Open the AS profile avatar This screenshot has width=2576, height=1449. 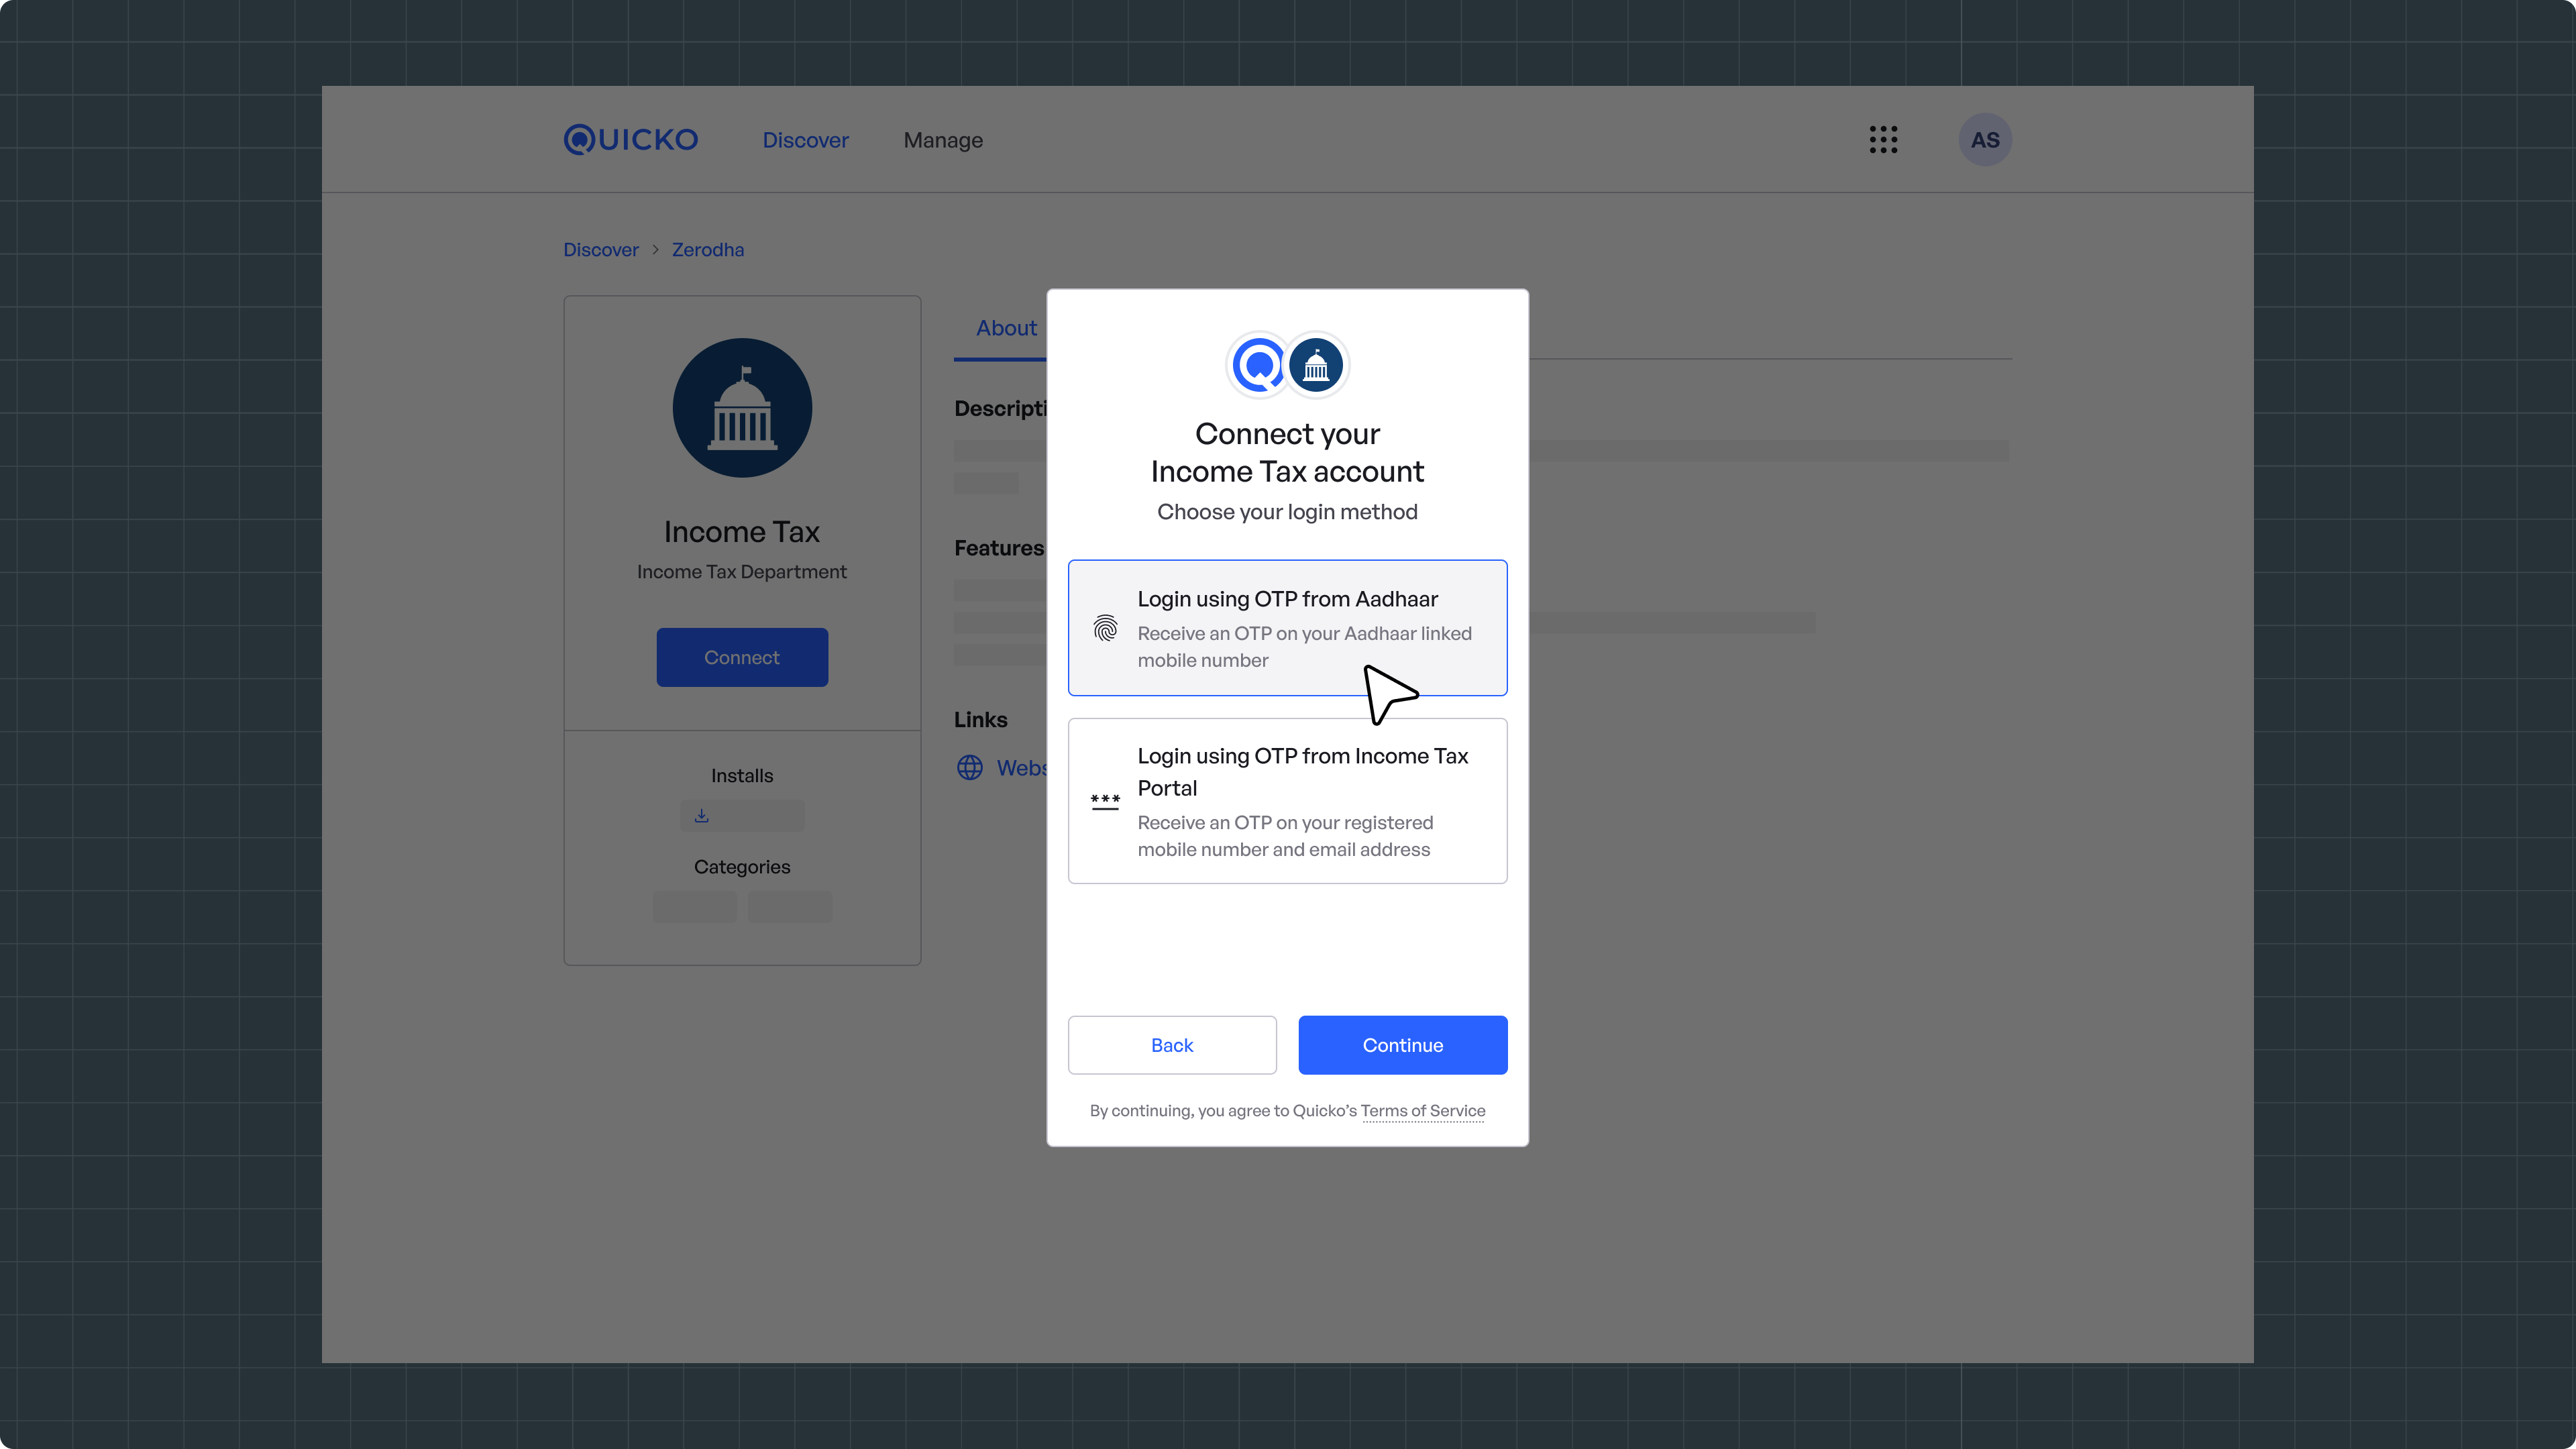[1985, 140]
